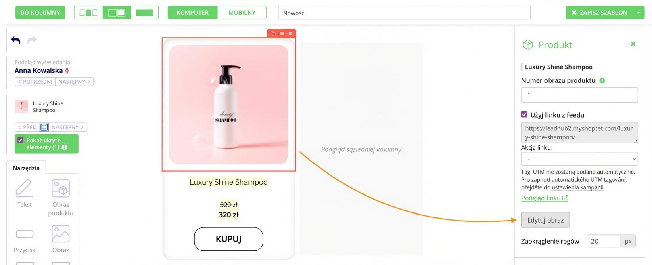Click the Edytuj obraz button
Image resolution: width=652 pixels, height=265 pixels.
tap(545, 220)
